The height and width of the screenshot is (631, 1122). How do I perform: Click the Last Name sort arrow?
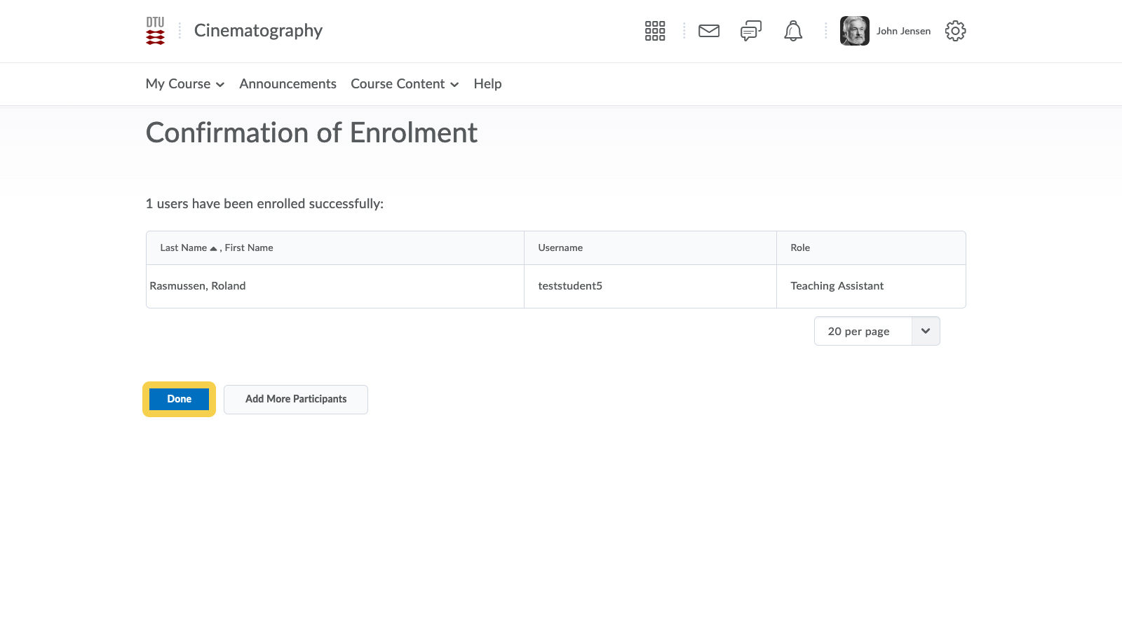(x=213, y=248)
